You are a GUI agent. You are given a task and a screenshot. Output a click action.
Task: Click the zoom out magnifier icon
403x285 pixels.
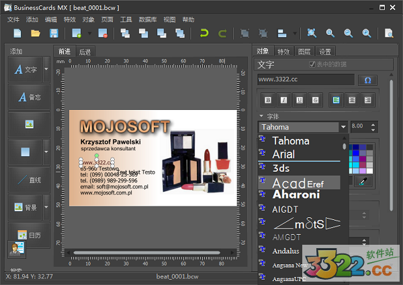348,34
